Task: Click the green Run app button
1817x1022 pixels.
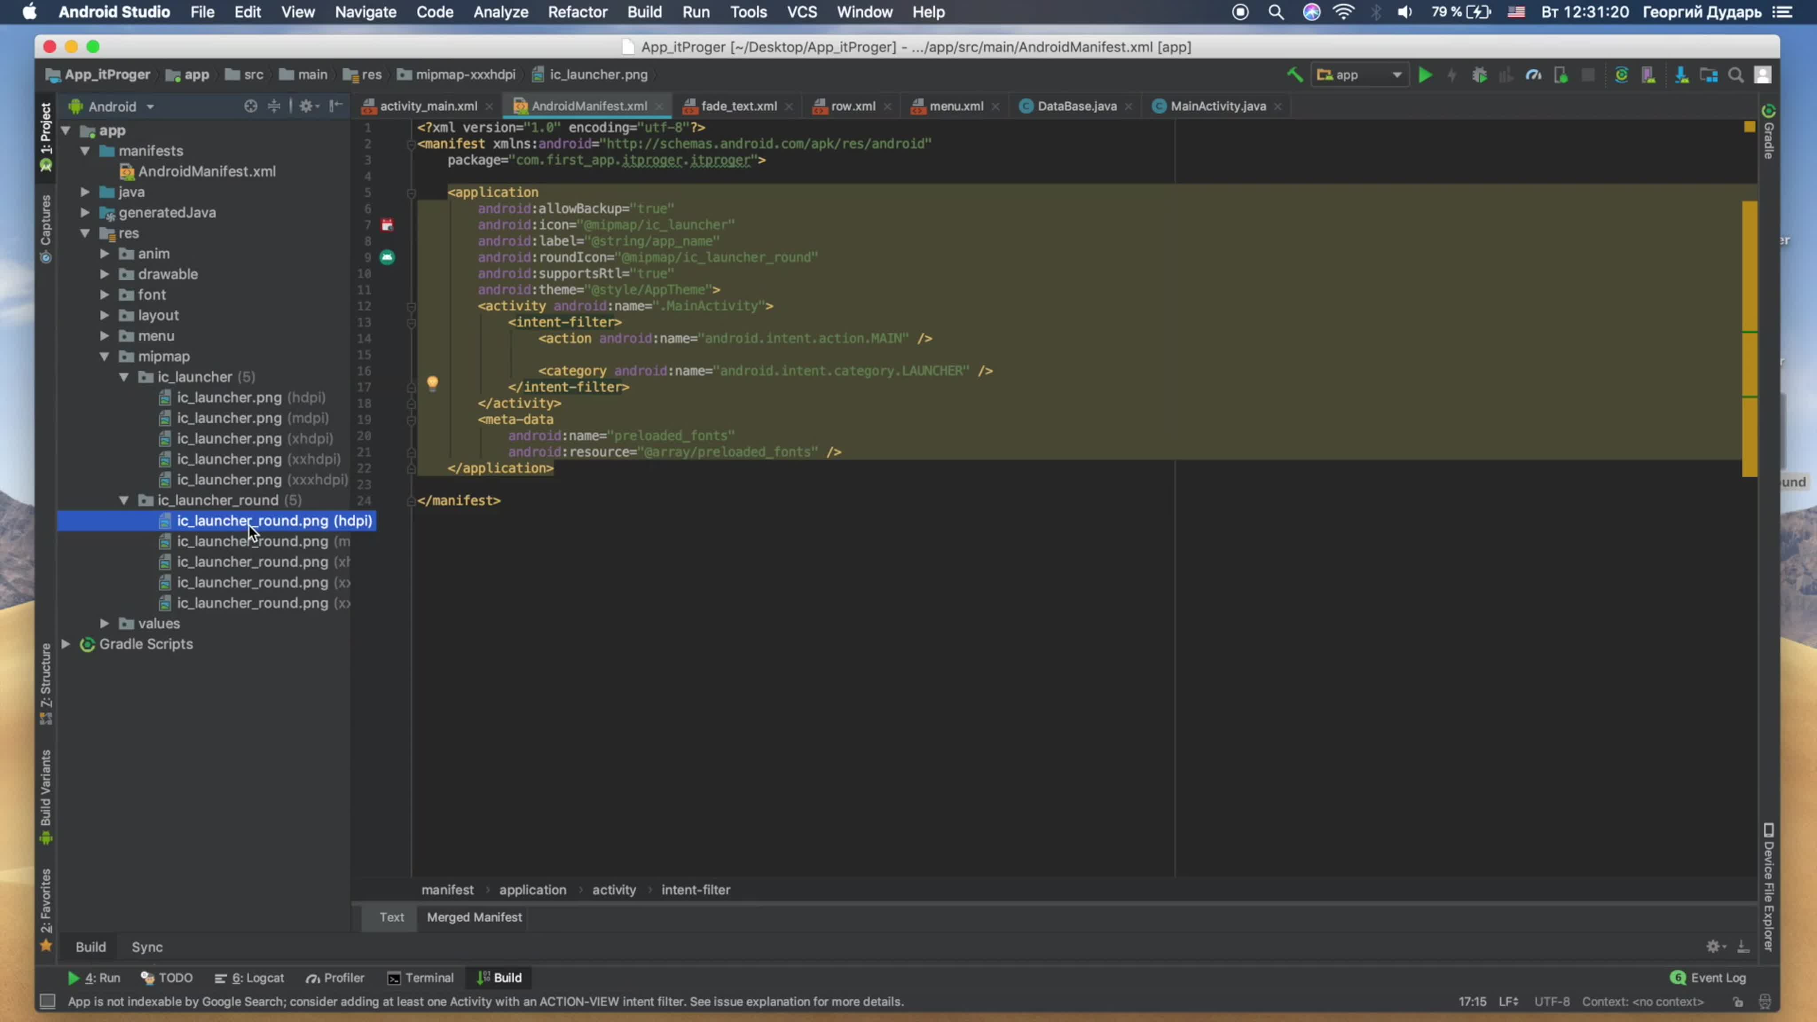Action: 1425,75
